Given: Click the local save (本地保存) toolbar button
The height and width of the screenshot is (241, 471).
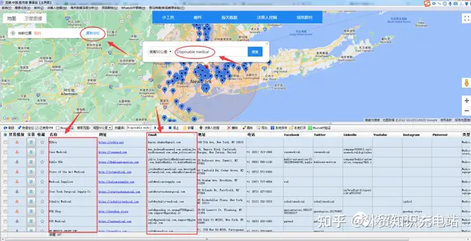Looking at the screenshot, I should coord(279,128).
